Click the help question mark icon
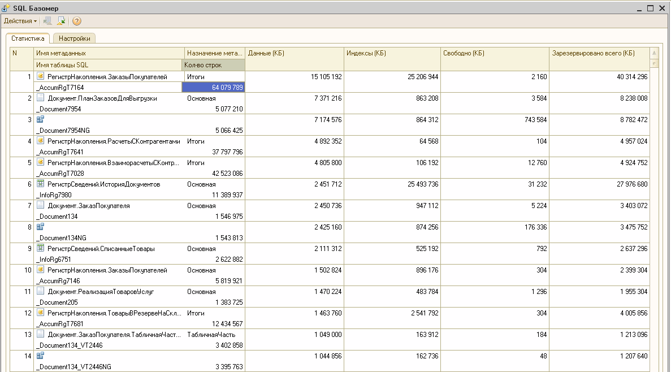This screenshot has width=671, height=372. (77, 21)
